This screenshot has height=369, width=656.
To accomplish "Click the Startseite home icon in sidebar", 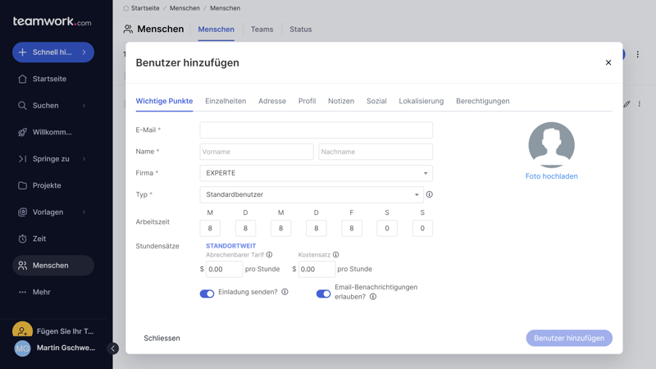I will click(x=22, y=79).
